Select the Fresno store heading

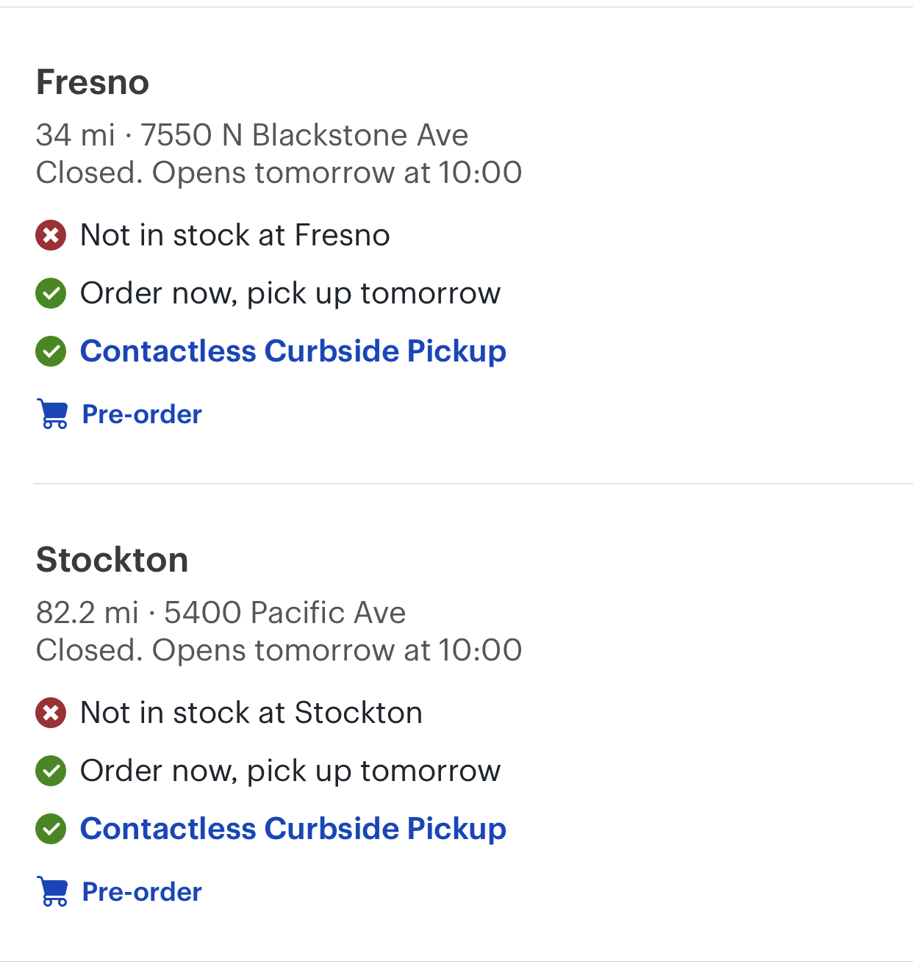tap(93, 82)
